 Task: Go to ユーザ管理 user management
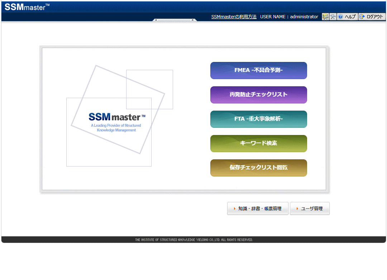tap(310, 208)
